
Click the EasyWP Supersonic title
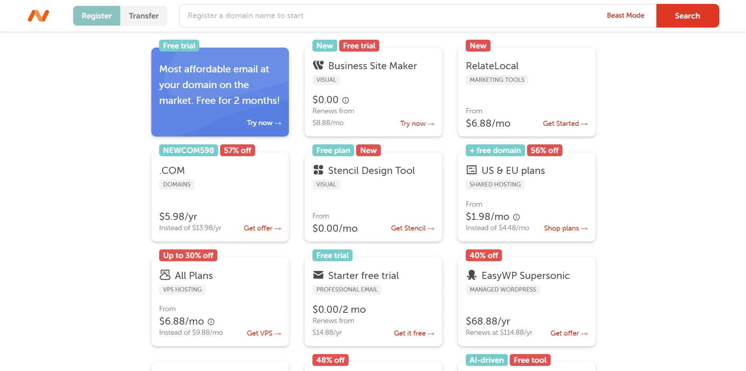point(526,275)
